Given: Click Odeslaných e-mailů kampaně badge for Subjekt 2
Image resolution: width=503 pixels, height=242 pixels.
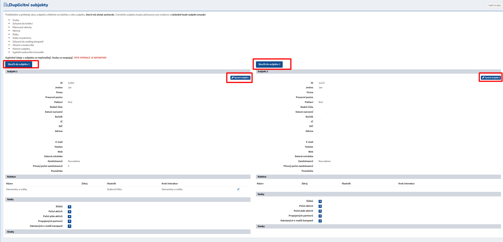Looking at the screenshot, I should (x=320, y=221).
